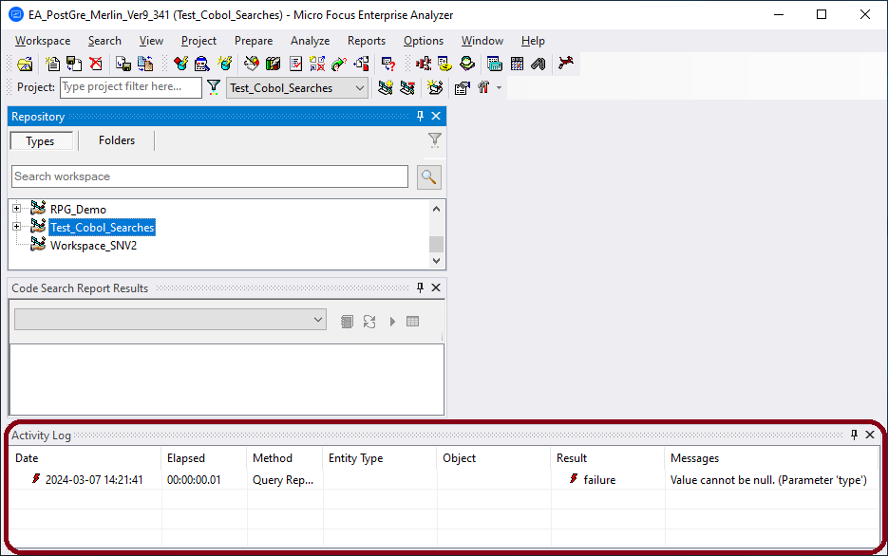
Task: Click the filter funnel in the Repository panel
Action: (x=434, y=139)
